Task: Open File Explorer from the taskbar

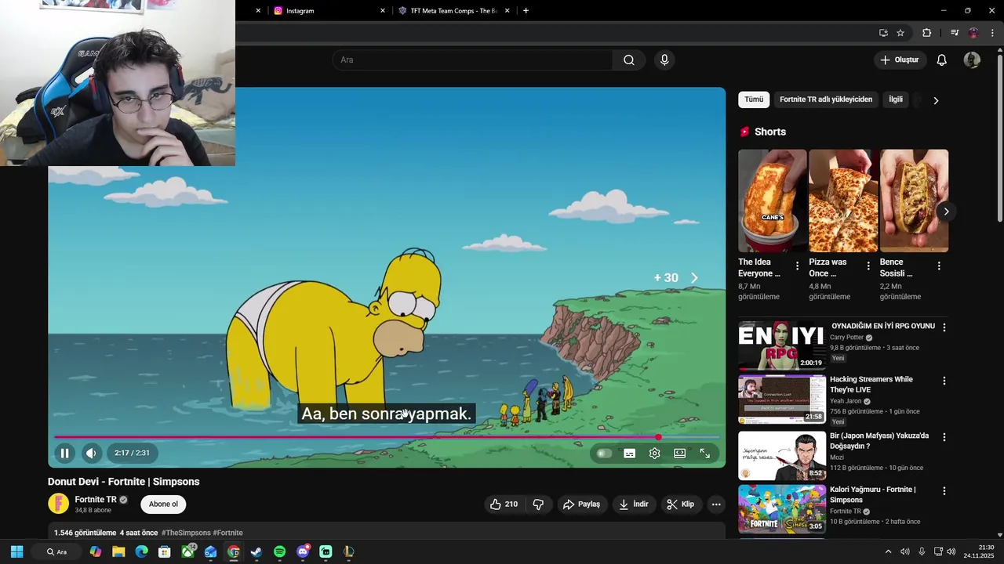Action: click(x=118, y=551)
